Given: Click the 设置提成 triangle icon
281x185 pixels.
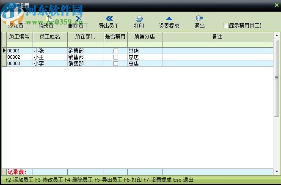Looking at the screenshot, I should (169, 19).
